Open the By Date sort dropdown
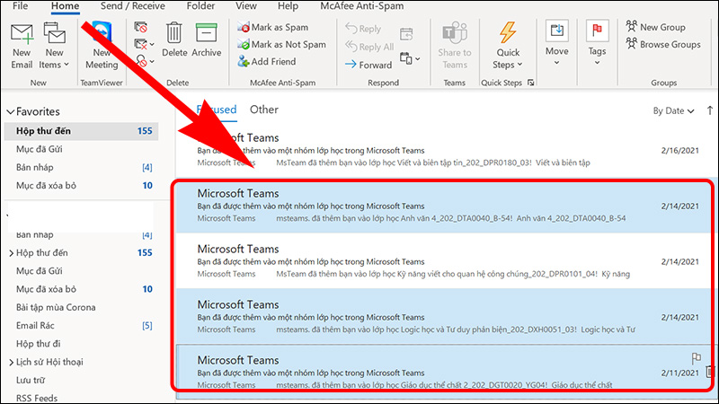Screen dimensions: 719x404 coord(673,110)
